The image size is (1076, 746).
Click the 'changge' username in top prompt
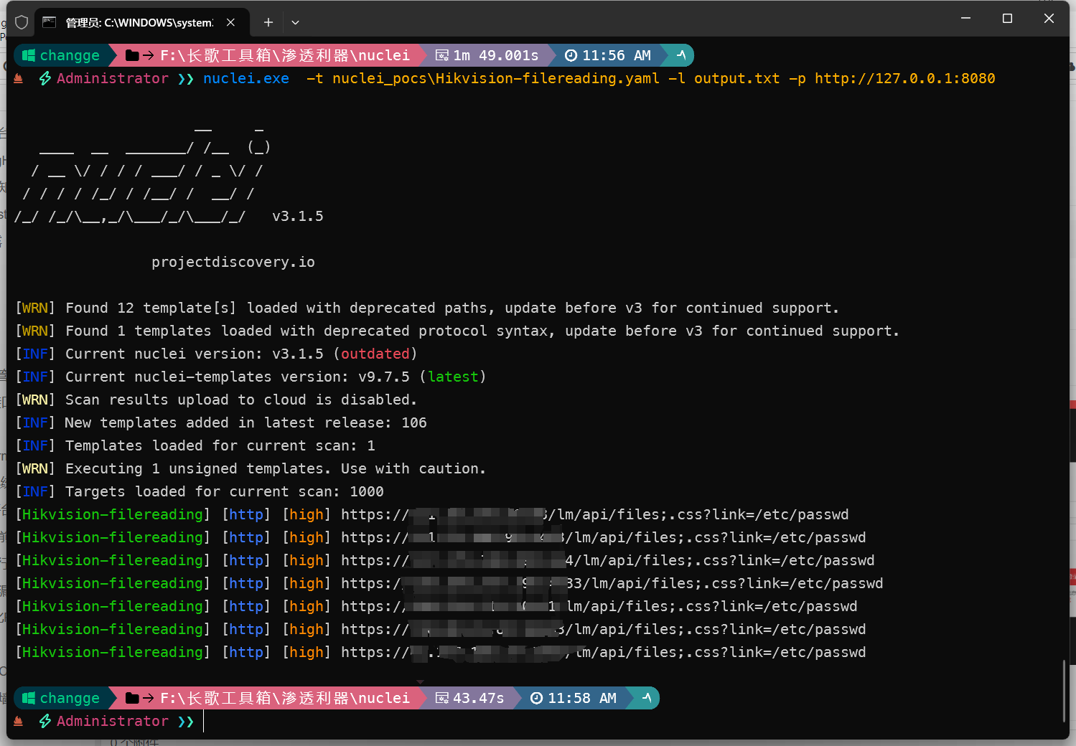click(x=70, y=55)
